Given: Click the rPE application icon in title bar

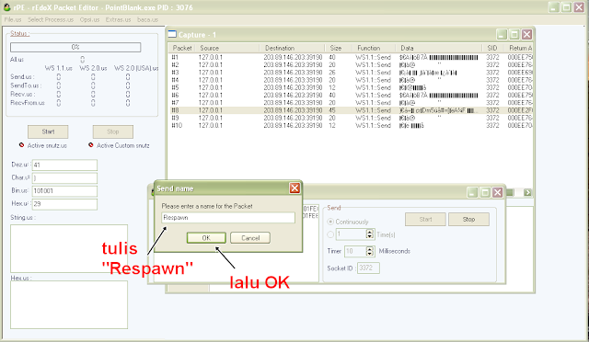Looking at the screenshot, I should (x=6, y=7).
